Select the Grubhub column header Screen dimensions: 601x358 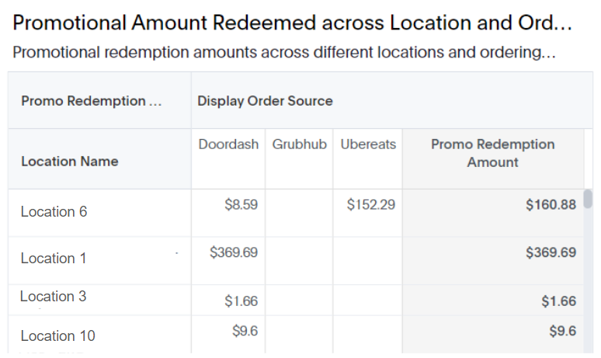tap(300, 144)
